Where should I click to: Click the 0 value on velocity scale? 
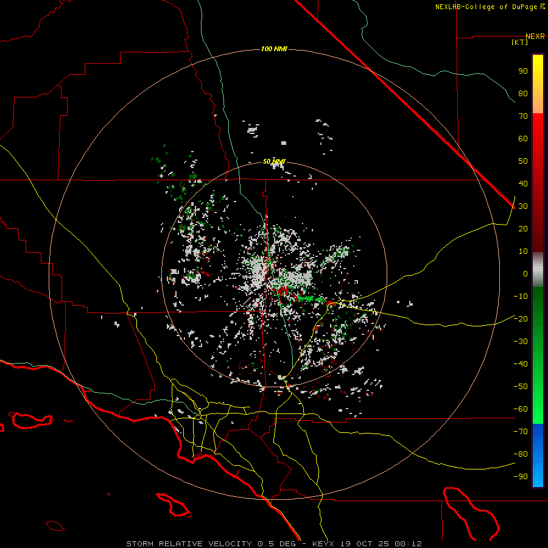[525, 274]
